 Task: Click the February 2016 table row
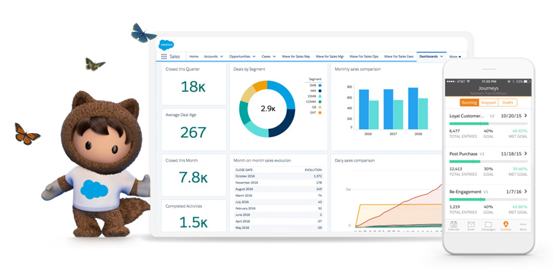coord(279,208)
